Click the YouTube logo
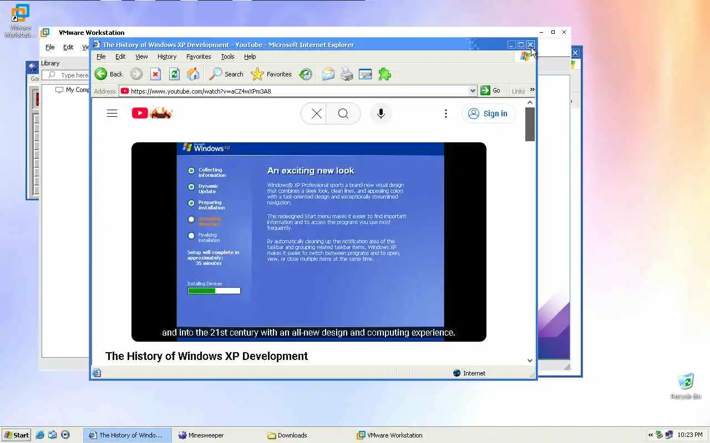Viewport: 710px width, 443px height. [x=152, y=113]
